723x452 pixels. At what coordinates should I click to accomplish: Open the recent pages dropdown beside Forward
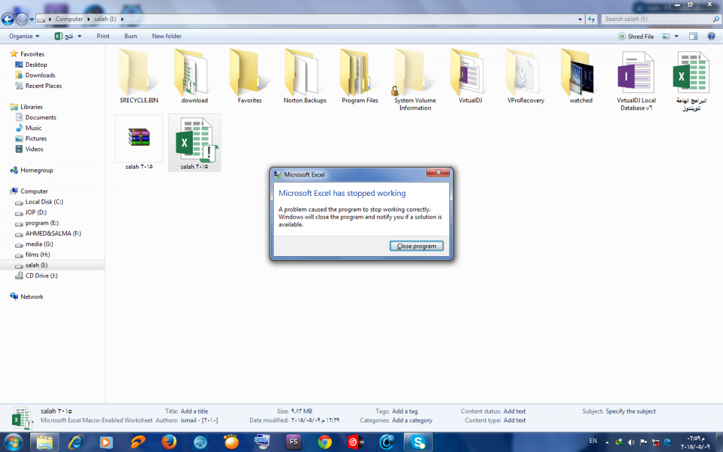pyautogui.click(x=32, y=19)
